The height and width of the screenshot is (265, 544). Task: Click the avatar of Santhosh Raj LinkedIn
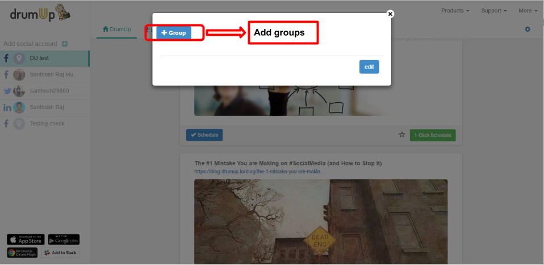coord(19,107)
